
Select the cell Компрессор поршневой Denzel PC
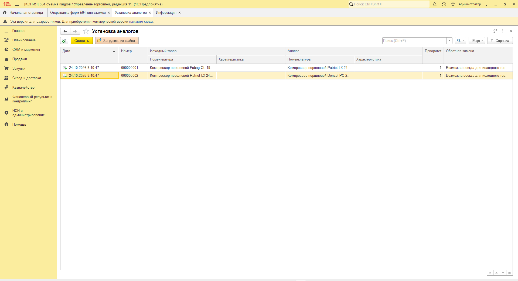pyautogui.click(x=319, y=76)
